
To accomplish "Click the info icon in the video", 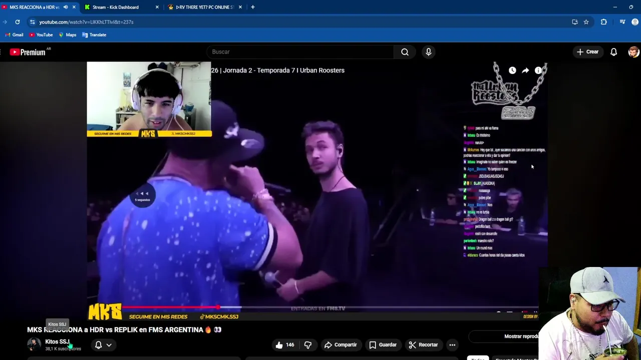I will pyautogui.click(x=538, y=70).
